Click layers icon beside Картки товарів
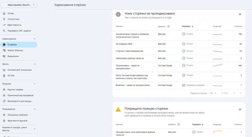Image resolution: width=252 pixels, height=137 pixels. [x=4, y=90]
